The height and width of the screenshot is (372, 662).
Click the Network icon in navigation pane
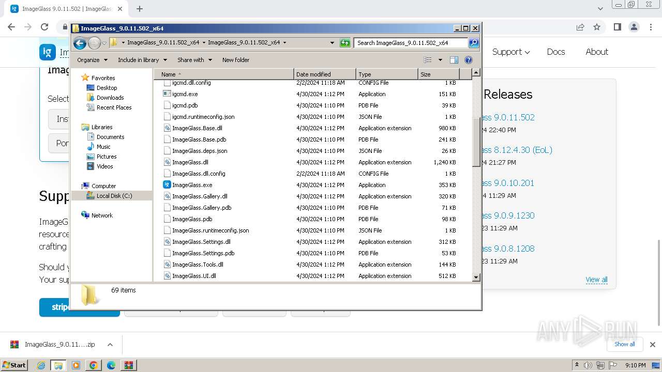[85, 215]
